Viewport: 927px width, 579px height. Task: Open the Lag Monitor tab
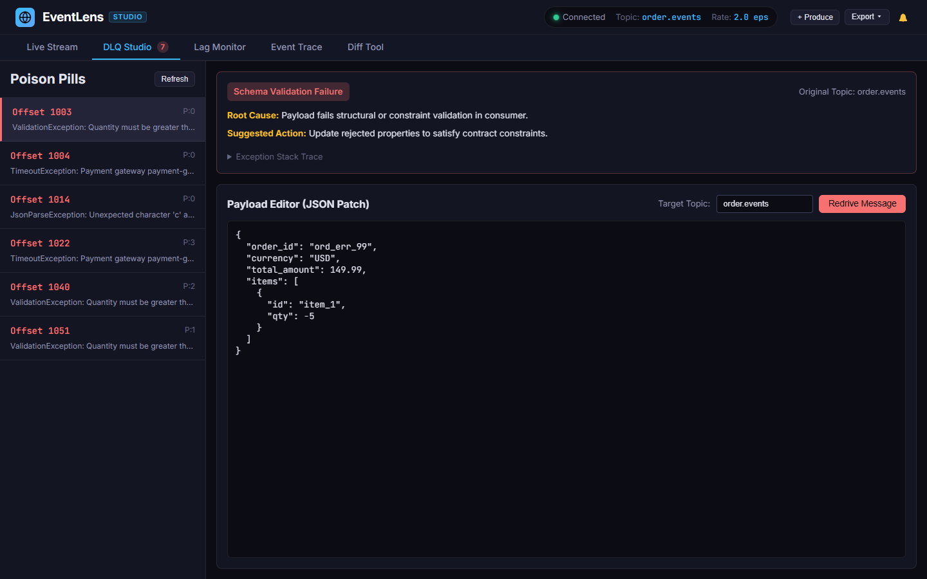[x=220, y=47]
